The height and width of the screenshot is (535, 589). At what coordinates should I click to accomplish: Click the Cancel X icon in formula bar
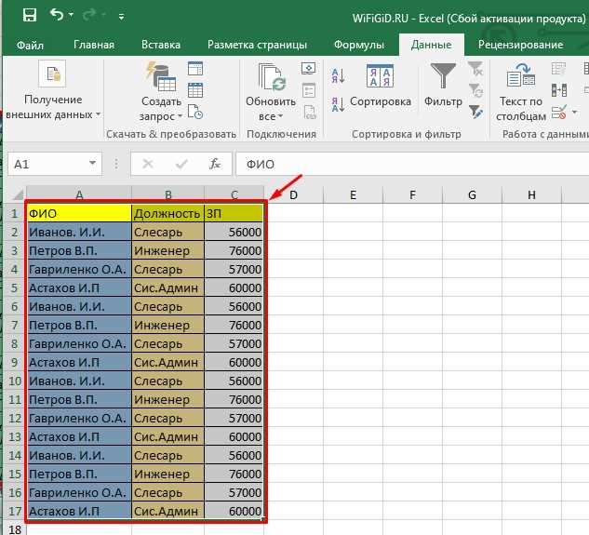point(148,164)
